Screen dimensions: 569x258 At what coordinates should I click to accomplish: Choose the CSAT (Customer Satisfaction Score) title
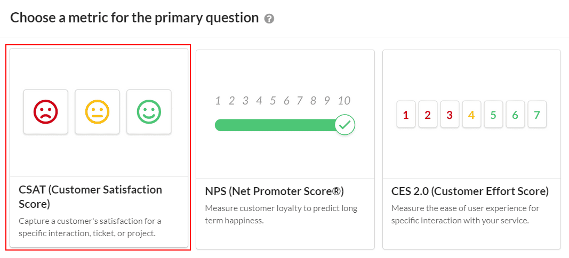(x=90, y=197)
